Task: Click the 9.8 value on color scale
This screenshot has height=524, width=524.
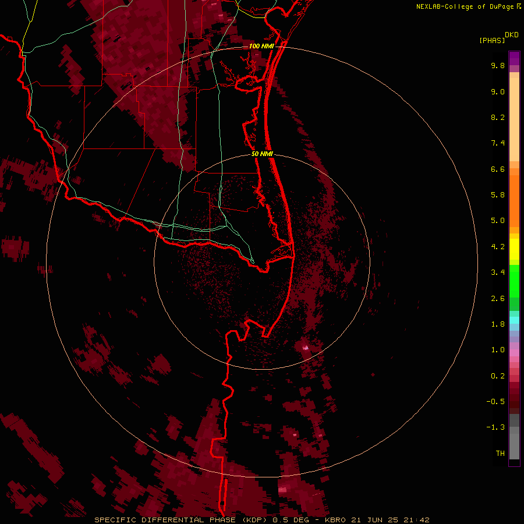Action: (498, 65)
